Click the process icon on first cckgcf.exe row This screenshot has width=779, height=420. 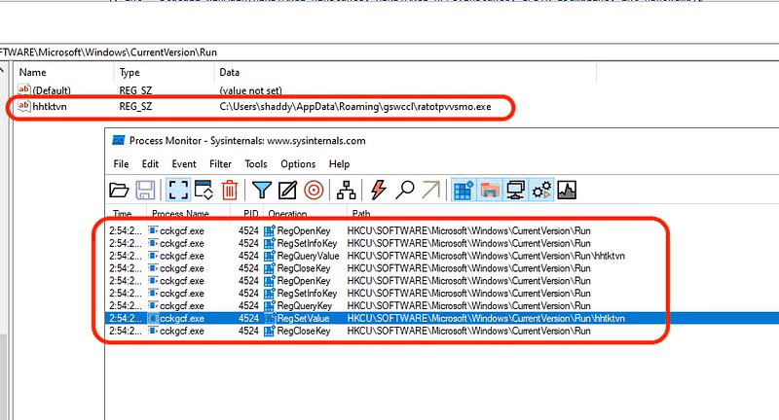click(x=154, y=230)
